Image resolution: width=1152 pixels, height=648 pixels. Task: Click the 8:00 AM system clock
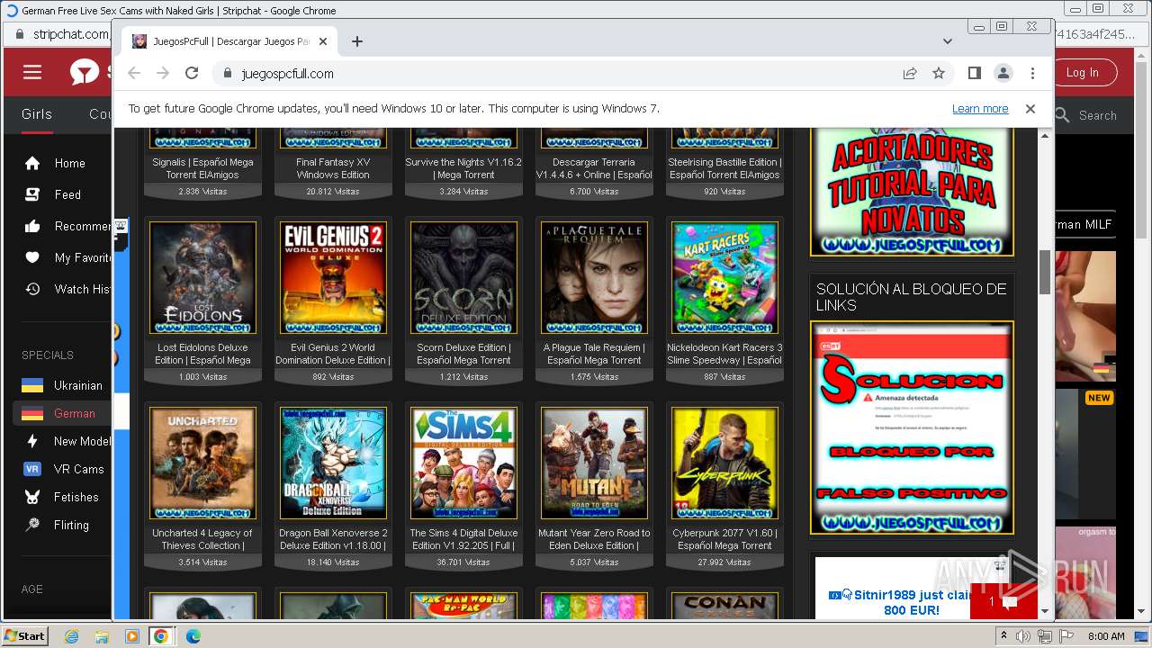point(1106,636)
